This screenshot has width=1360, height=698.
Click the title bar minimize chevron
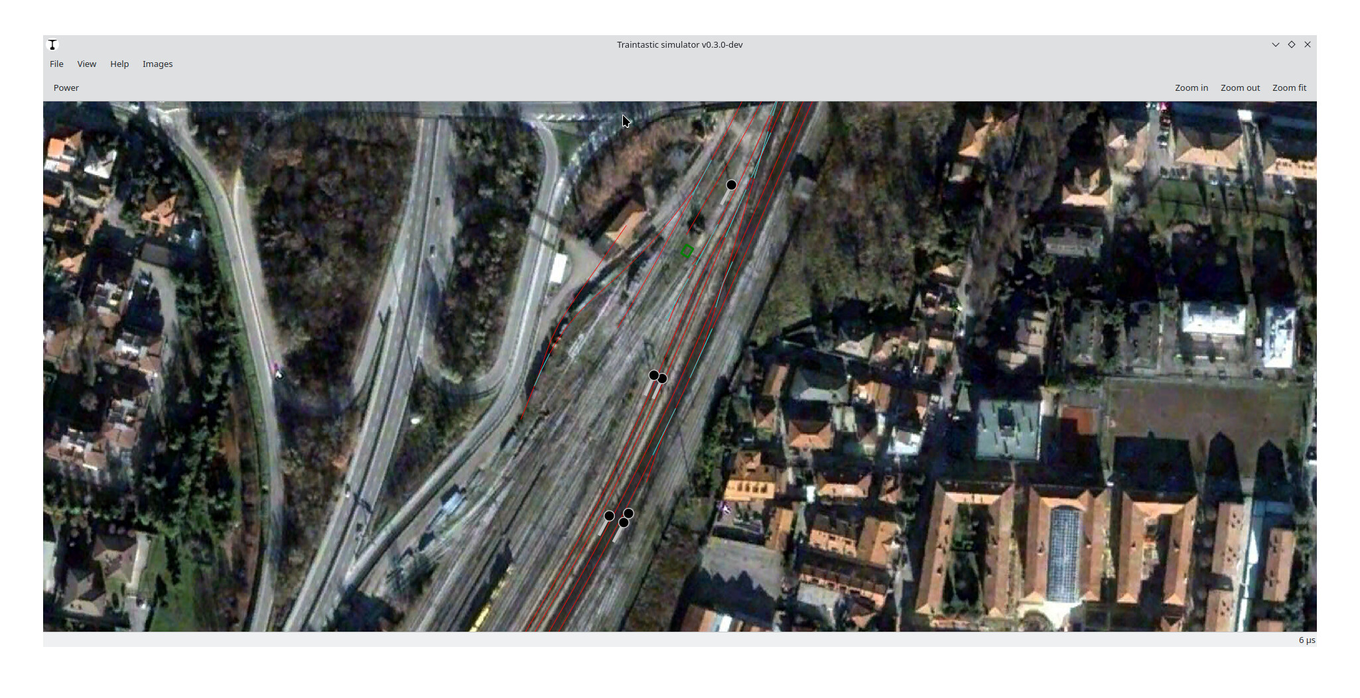[1275, 44]
